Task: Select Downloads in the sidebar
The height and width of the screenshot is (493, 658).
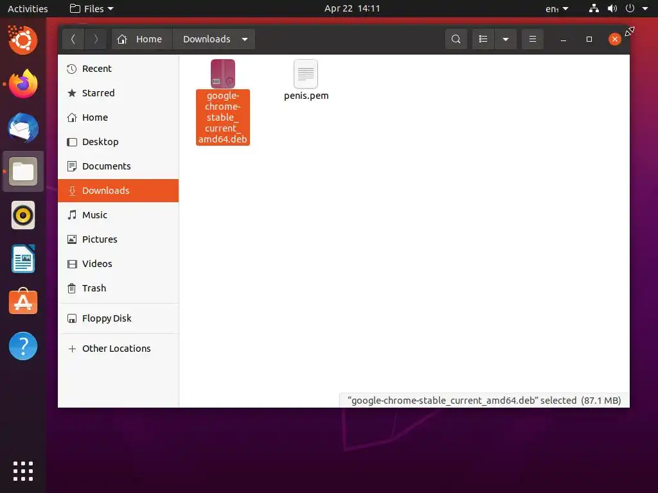Action: (118, 191)
